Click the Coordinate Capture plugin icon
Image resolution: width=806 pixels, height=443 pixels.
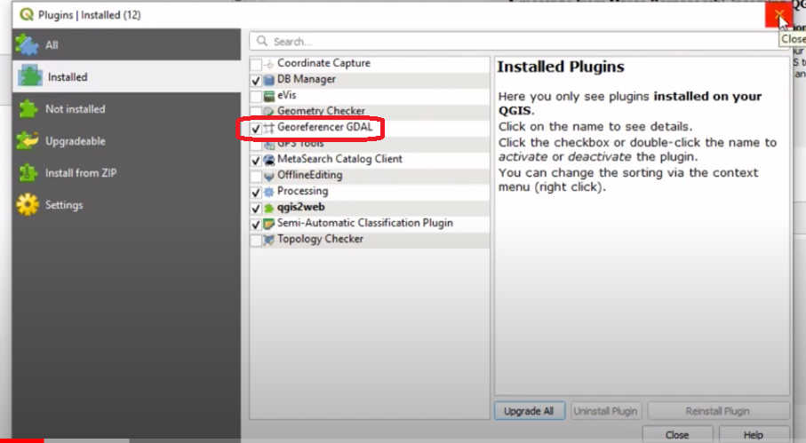[269, 64]
